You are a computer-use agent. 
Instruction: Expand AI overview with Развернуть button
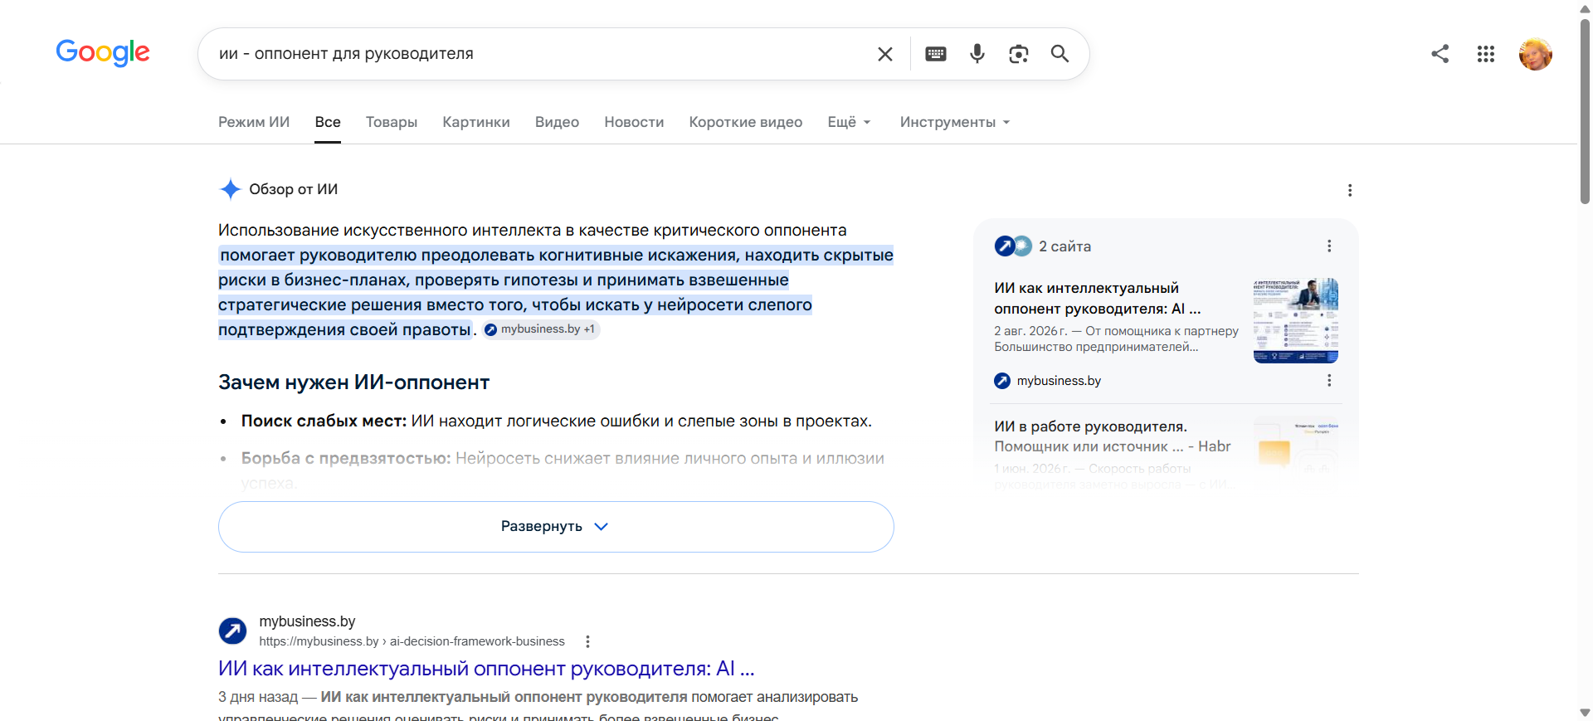point(556,527)
